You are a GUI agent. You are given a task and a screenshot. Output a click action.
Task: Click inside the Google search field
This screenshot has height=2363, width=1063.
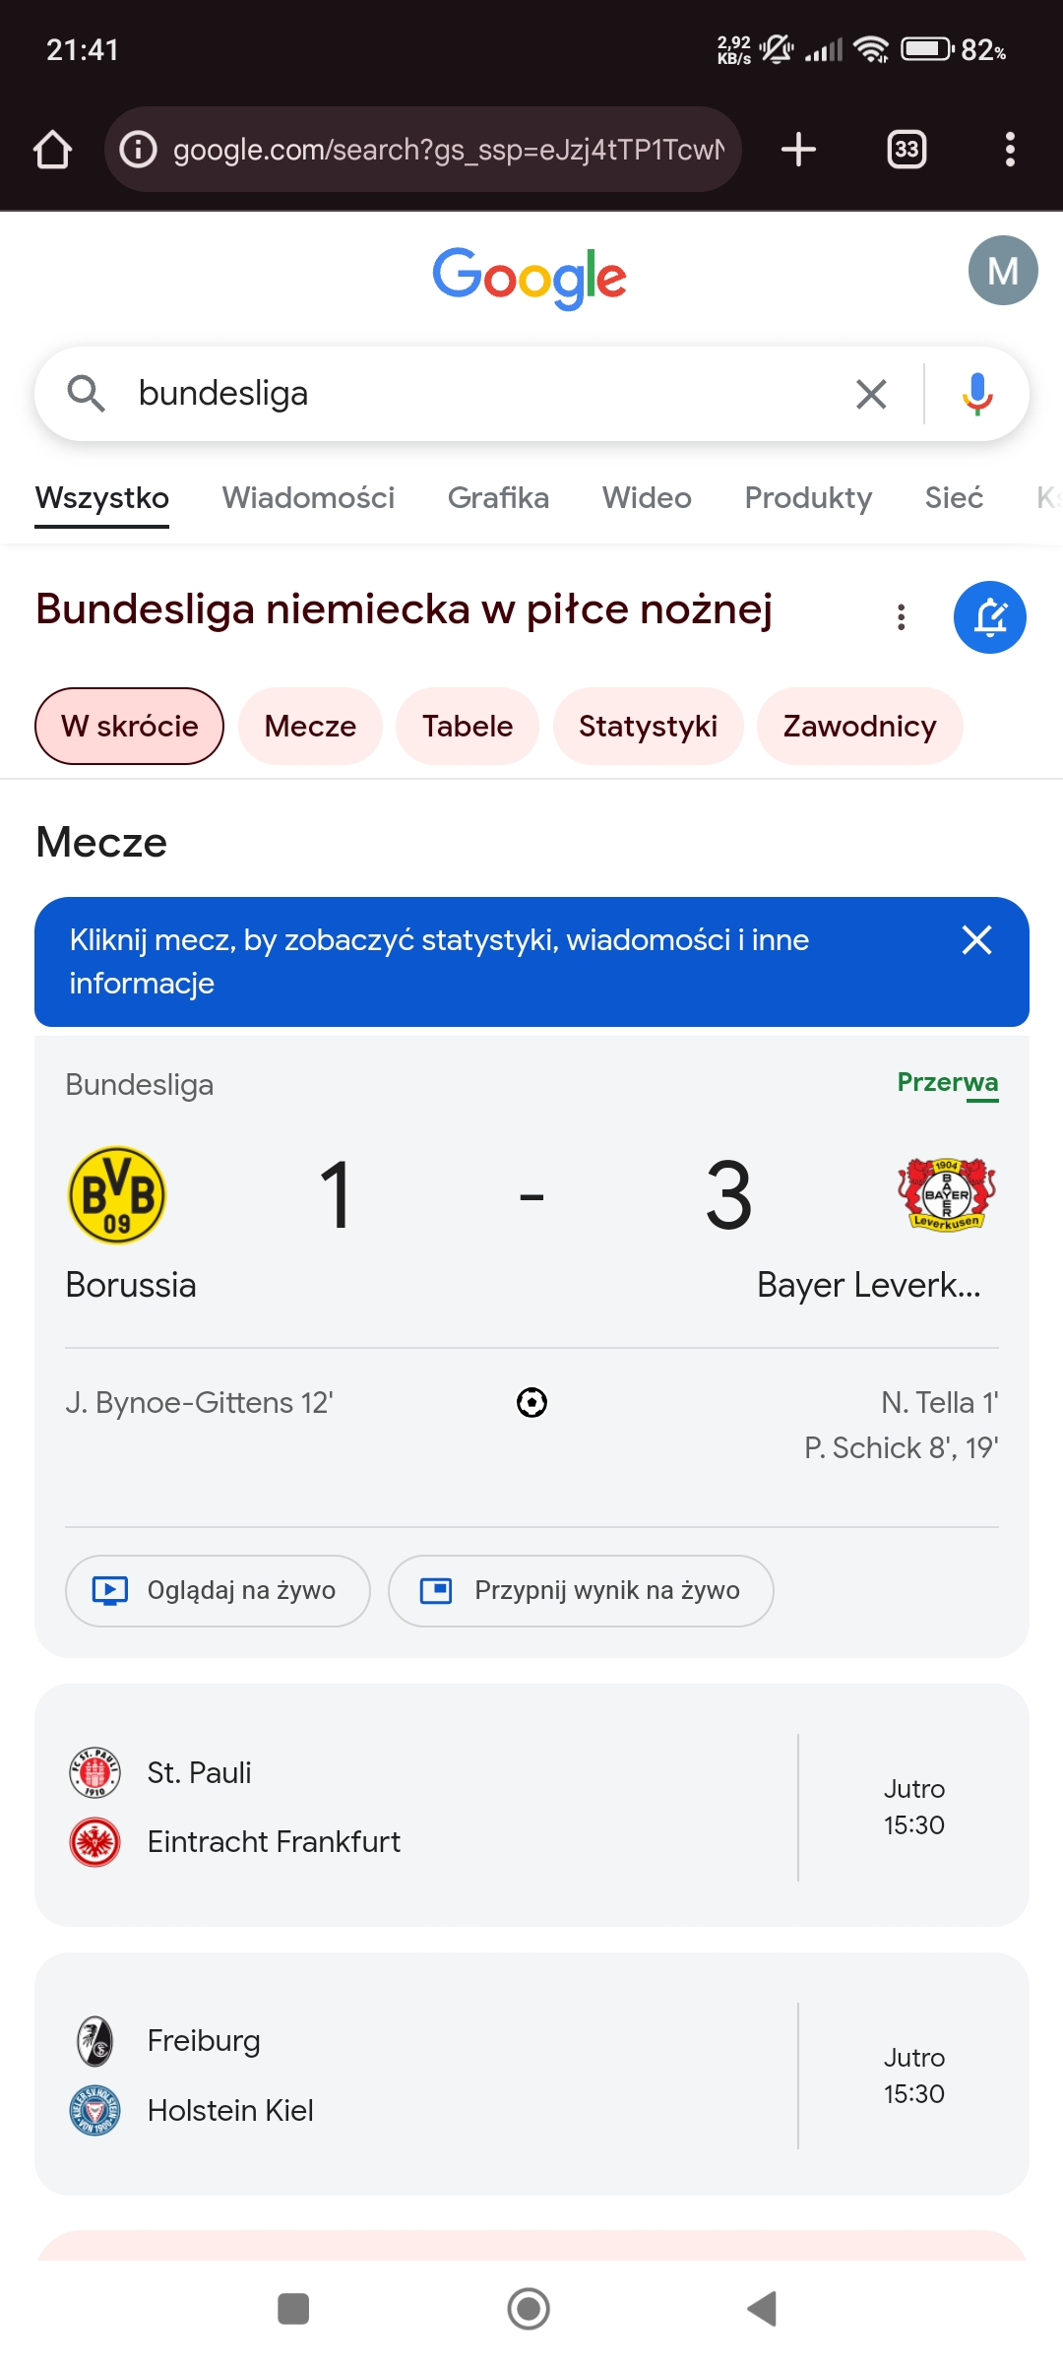[x=482, y=394]
